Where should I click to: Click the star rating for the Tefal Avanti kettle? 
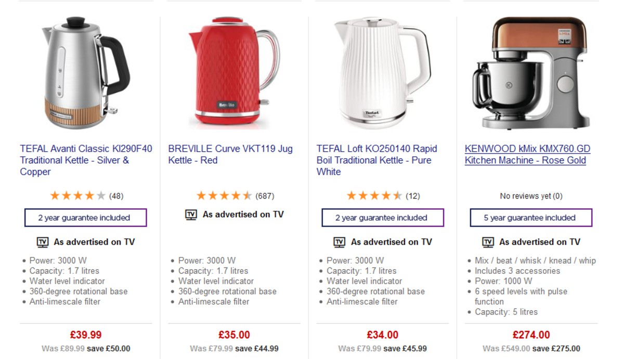coord(76,196)
